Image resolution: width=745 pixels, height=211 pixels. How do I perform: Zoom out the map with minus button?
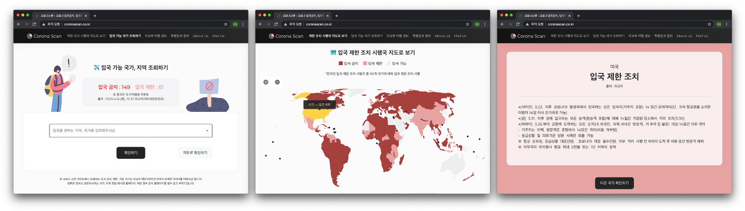coord(277,82)
